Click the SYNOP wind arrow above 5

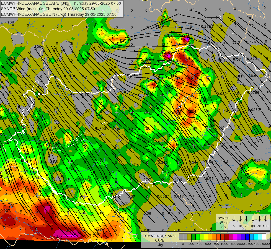point(234,219)
